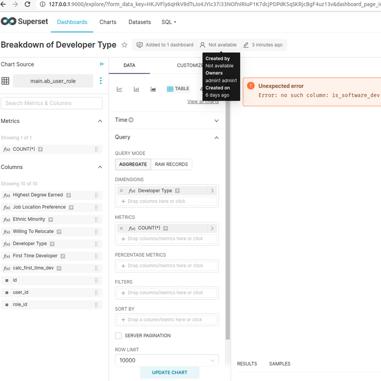The image size is (381, 381).
Task: Select the user_id column
Action: tap(52, 292)
